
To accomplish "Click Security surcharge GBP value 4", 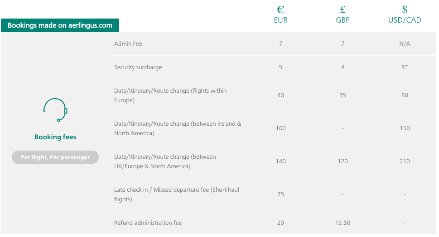I will tap(343, 67).
